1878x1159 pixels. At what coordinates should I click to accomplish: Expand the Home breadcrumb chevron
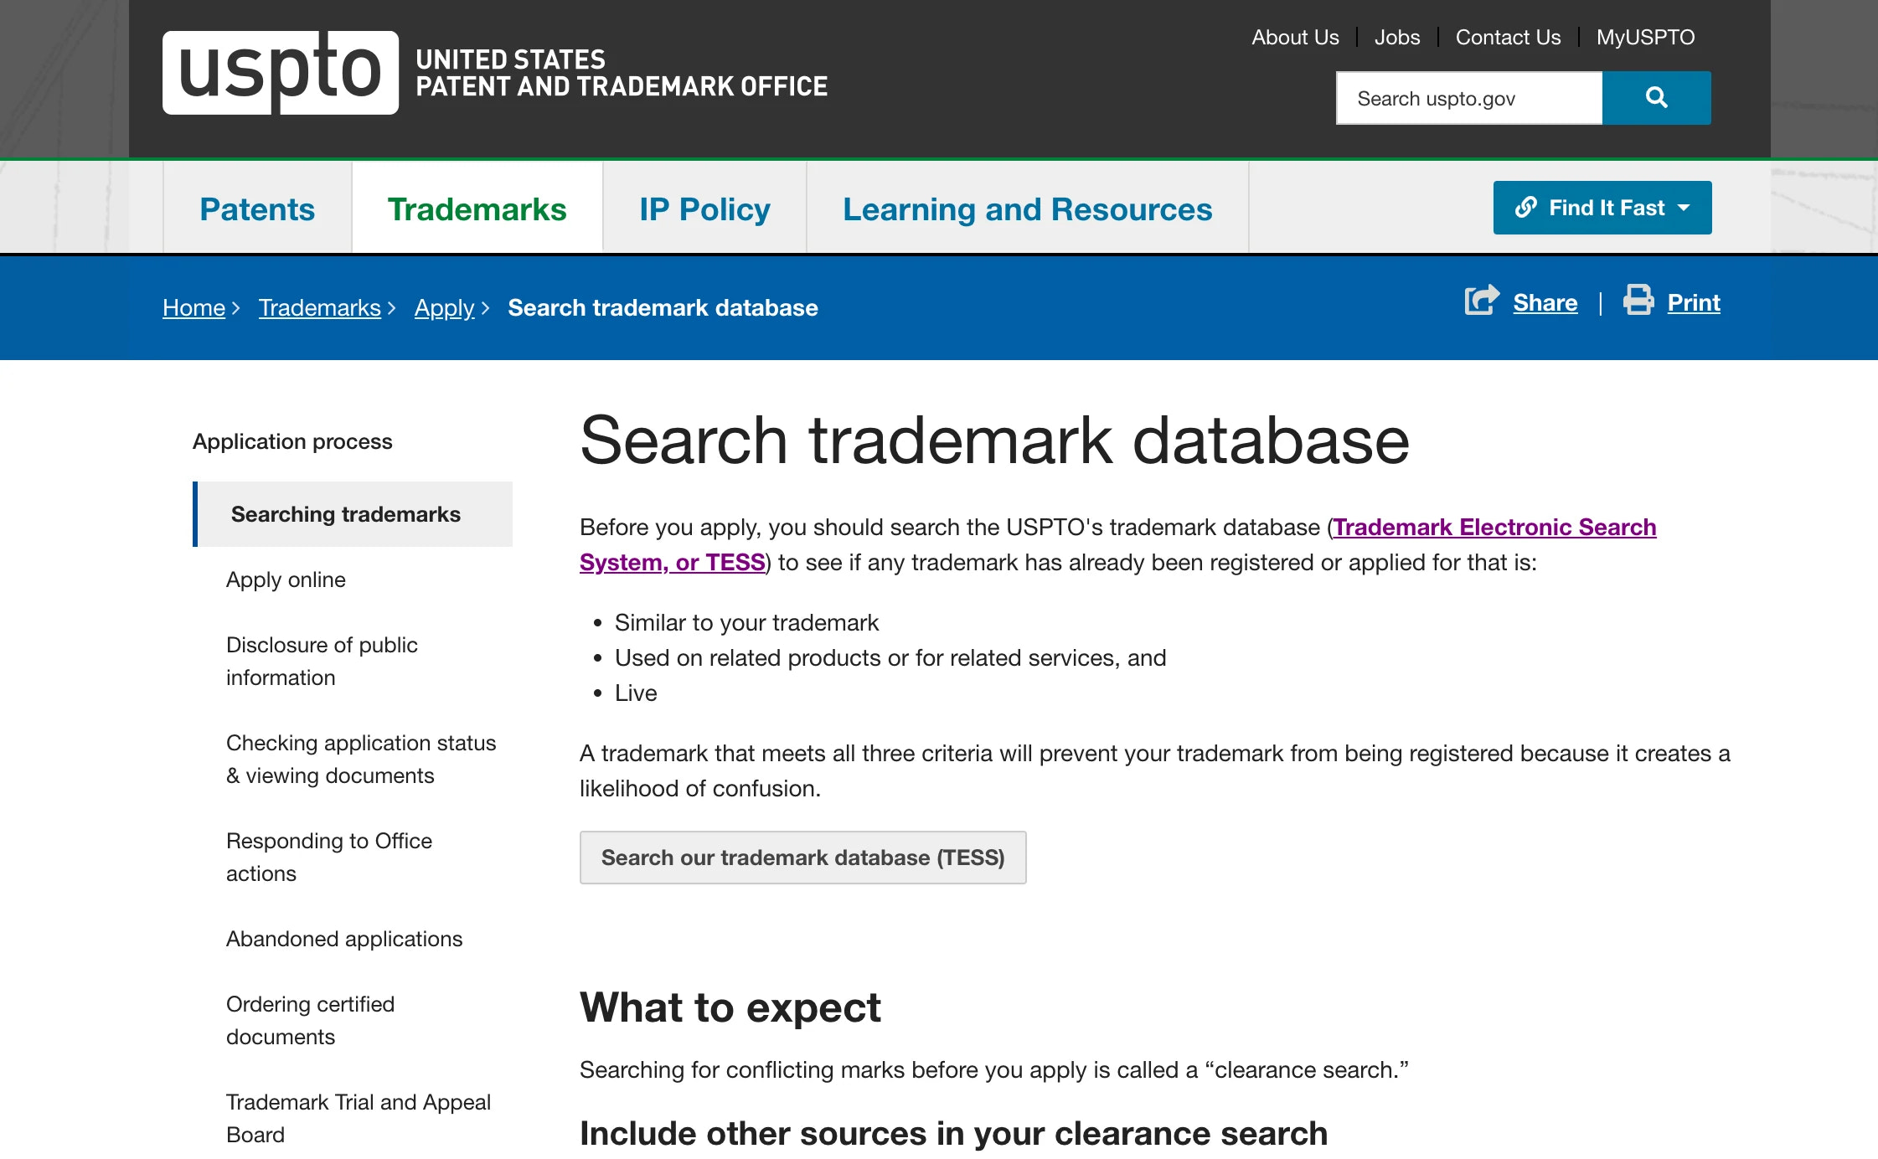click(x=237, y=308)
